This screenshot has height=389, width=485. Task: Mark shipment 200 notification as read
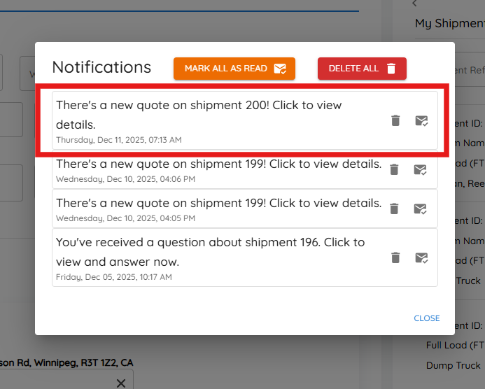click(421, 120)
